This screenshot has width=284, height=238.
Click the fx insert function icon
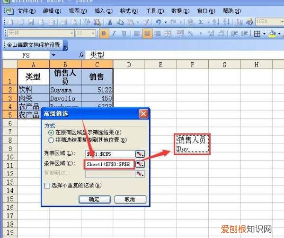pos(81,55)
